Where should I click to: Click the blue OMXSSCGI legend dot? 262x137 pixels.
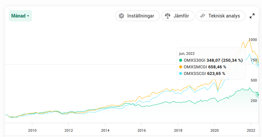click(x=180, y=74)
